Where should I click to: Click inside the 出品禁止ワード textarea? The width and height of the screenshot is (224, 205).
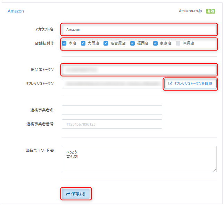tap(139, 159)
